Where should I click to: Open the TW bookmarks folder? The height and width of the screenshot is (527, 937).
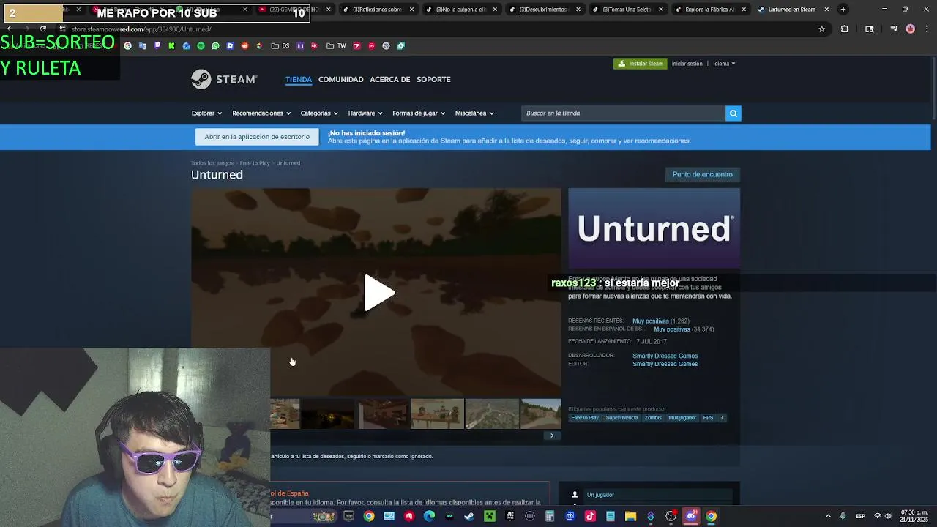pos(336,45)
